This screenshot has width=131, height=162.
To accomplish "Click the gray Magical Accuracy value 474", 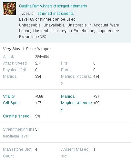I will [96, 76].
